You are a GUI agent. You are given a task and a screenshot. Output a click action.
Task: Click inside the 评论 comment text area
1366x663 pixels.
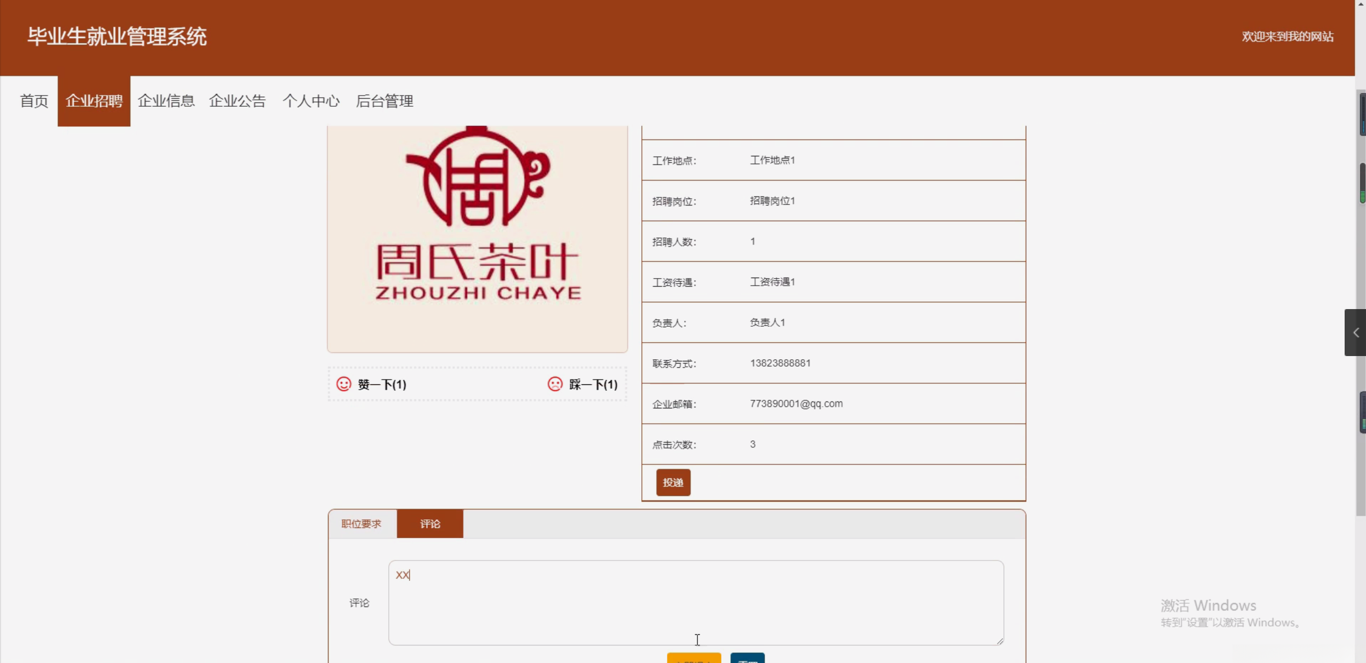(695, 602)
